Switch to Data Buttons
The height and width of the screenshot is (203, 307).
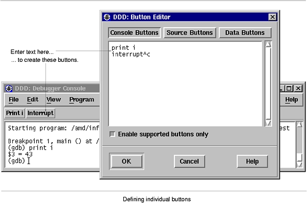245,33
